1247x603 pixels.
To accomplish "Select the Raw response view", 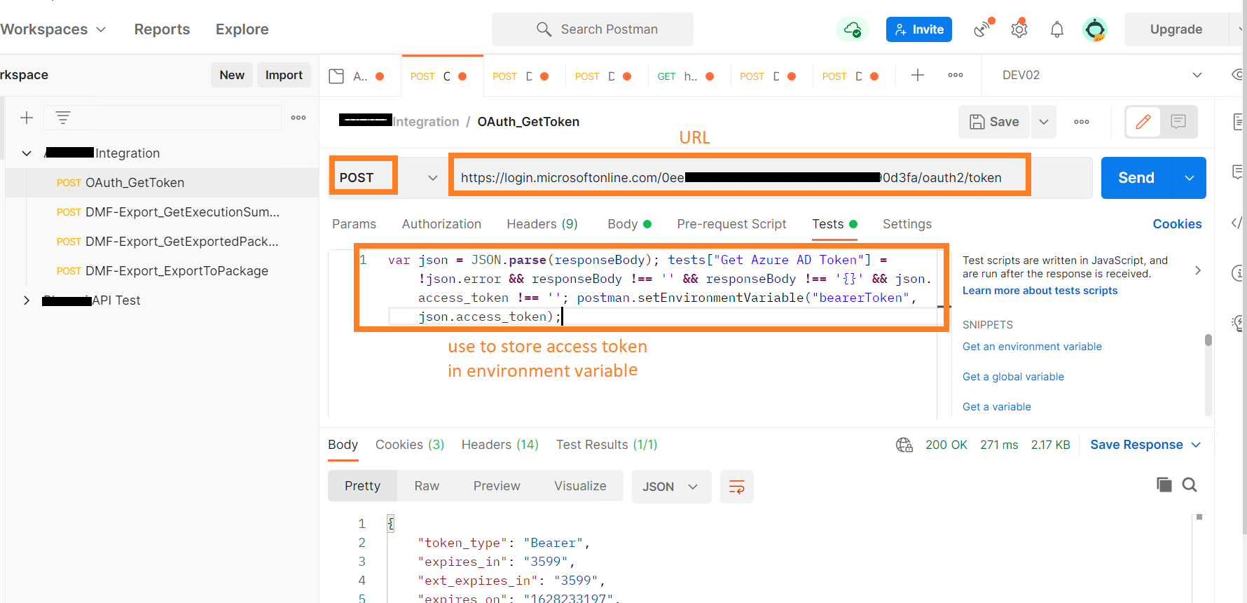I will pos(427,486).
